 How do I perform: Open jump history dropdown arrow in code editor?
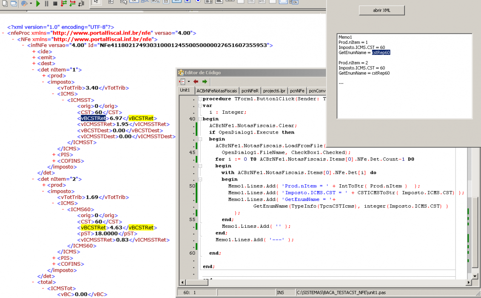click(189, 81)
